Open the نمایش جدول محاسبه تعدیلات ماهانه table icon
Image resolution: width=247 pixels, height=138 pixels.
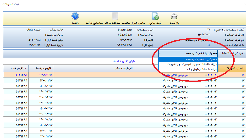(115, 16)
